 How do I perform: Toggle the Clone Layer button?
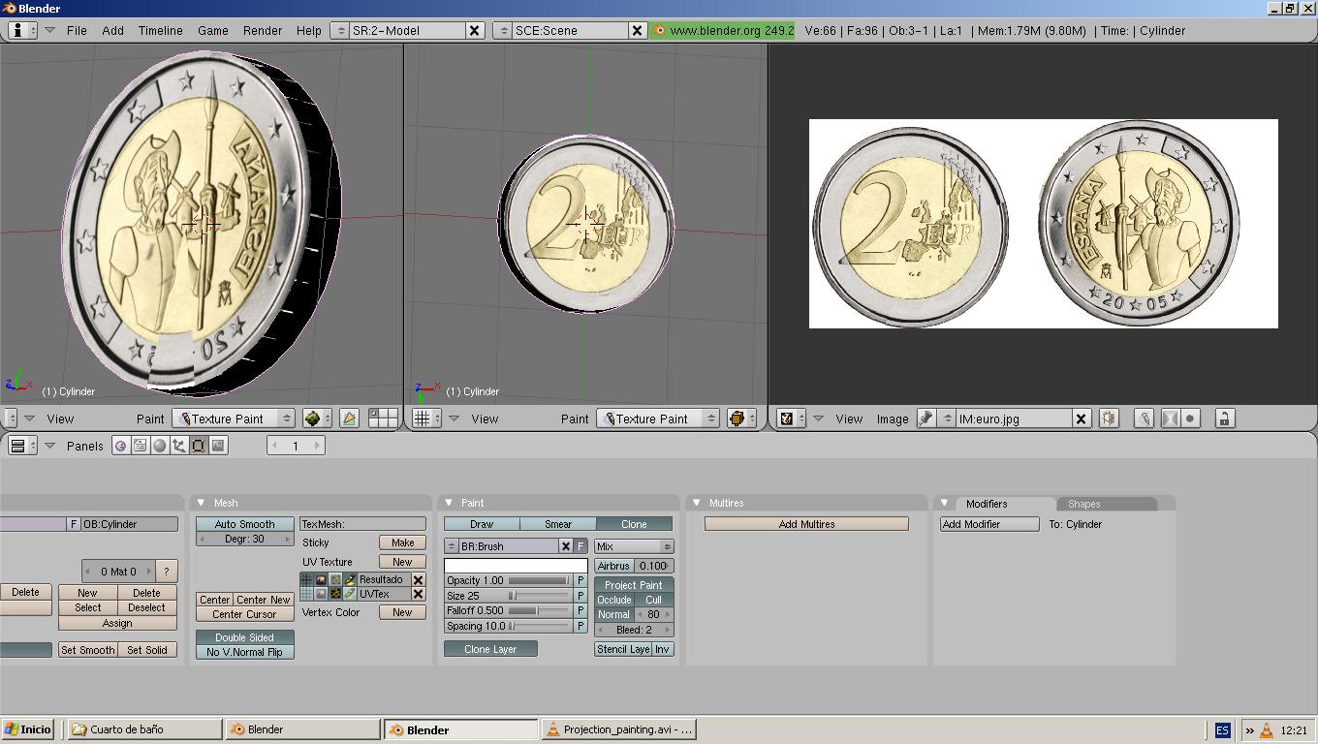(x=490, y=649)
